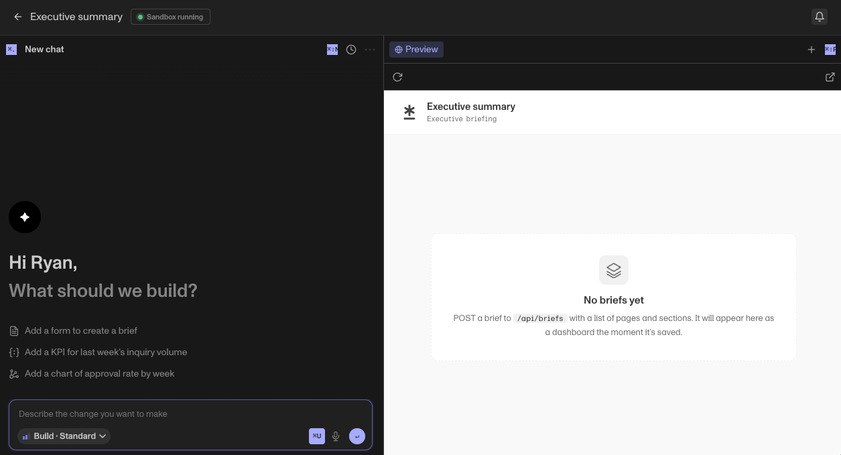
Task: Click the Executive briefing subtitle
Action: click(462, 119)
